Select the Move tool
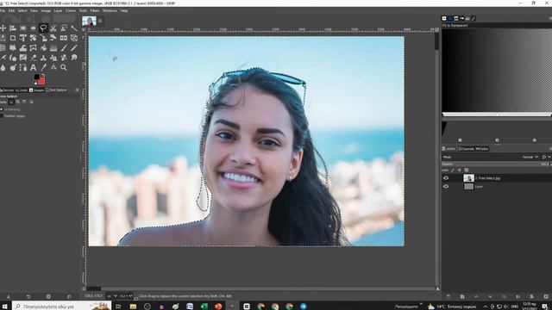 tap(3, 28)
